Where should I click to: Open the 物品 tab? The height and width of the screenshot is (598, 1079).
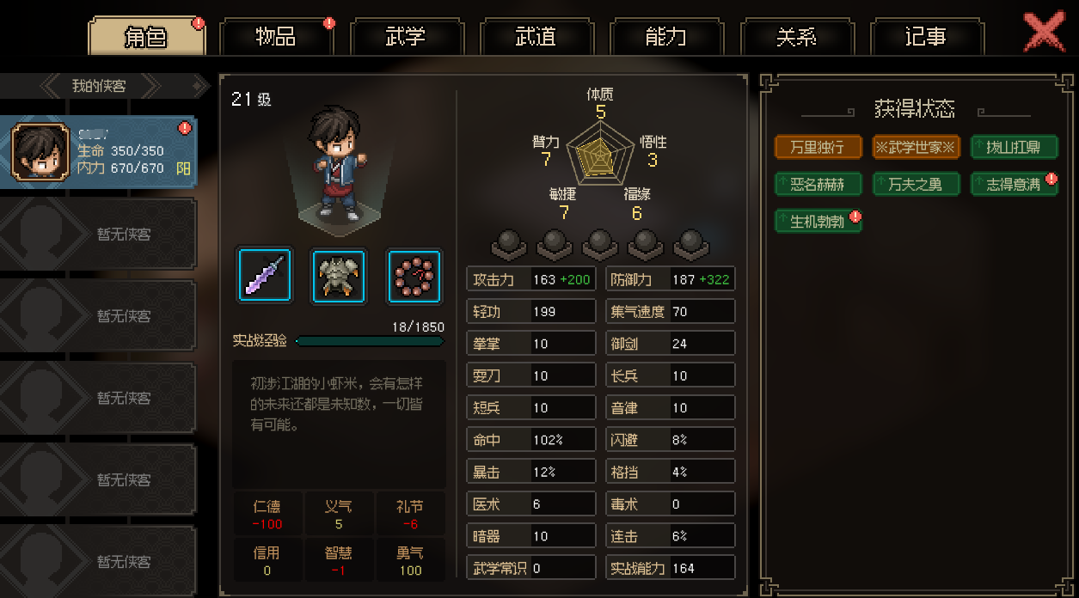(275, 36)
